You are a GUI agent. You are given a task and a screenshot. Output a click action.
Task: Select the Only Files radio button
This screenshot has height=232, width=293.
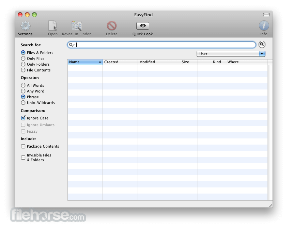(23, 59)
